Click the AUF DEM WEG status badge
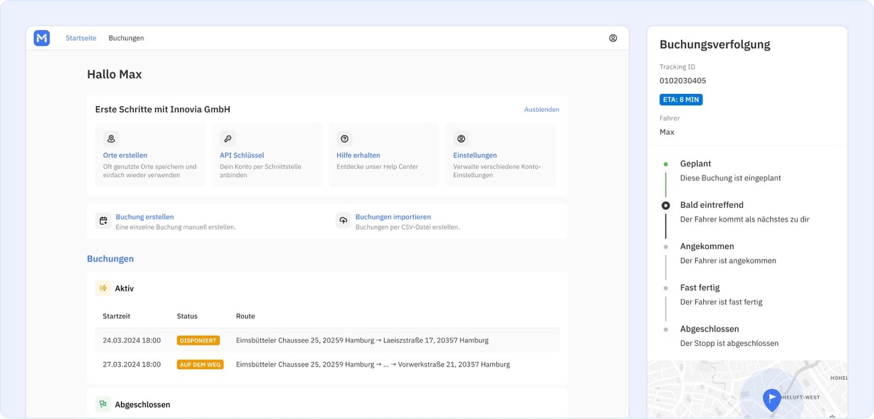874x419 pixels. tap(200, 365)
